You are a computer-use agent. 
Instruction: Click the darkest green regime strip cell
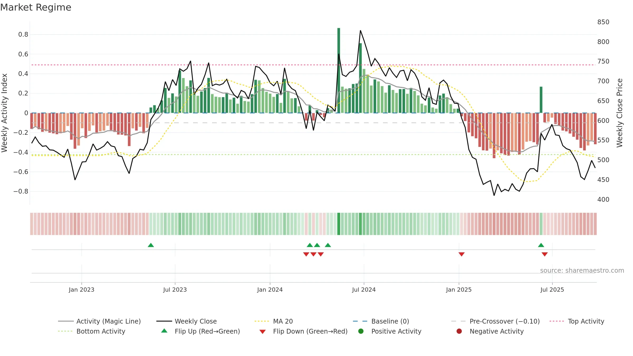[x=339, y=224]
